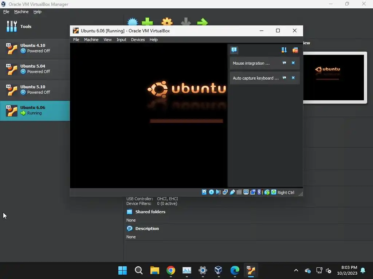Screen dimensions: 373x279
Task: Click the VirtualBox cube icon in taskbar
Action: [x=219, y=270]
